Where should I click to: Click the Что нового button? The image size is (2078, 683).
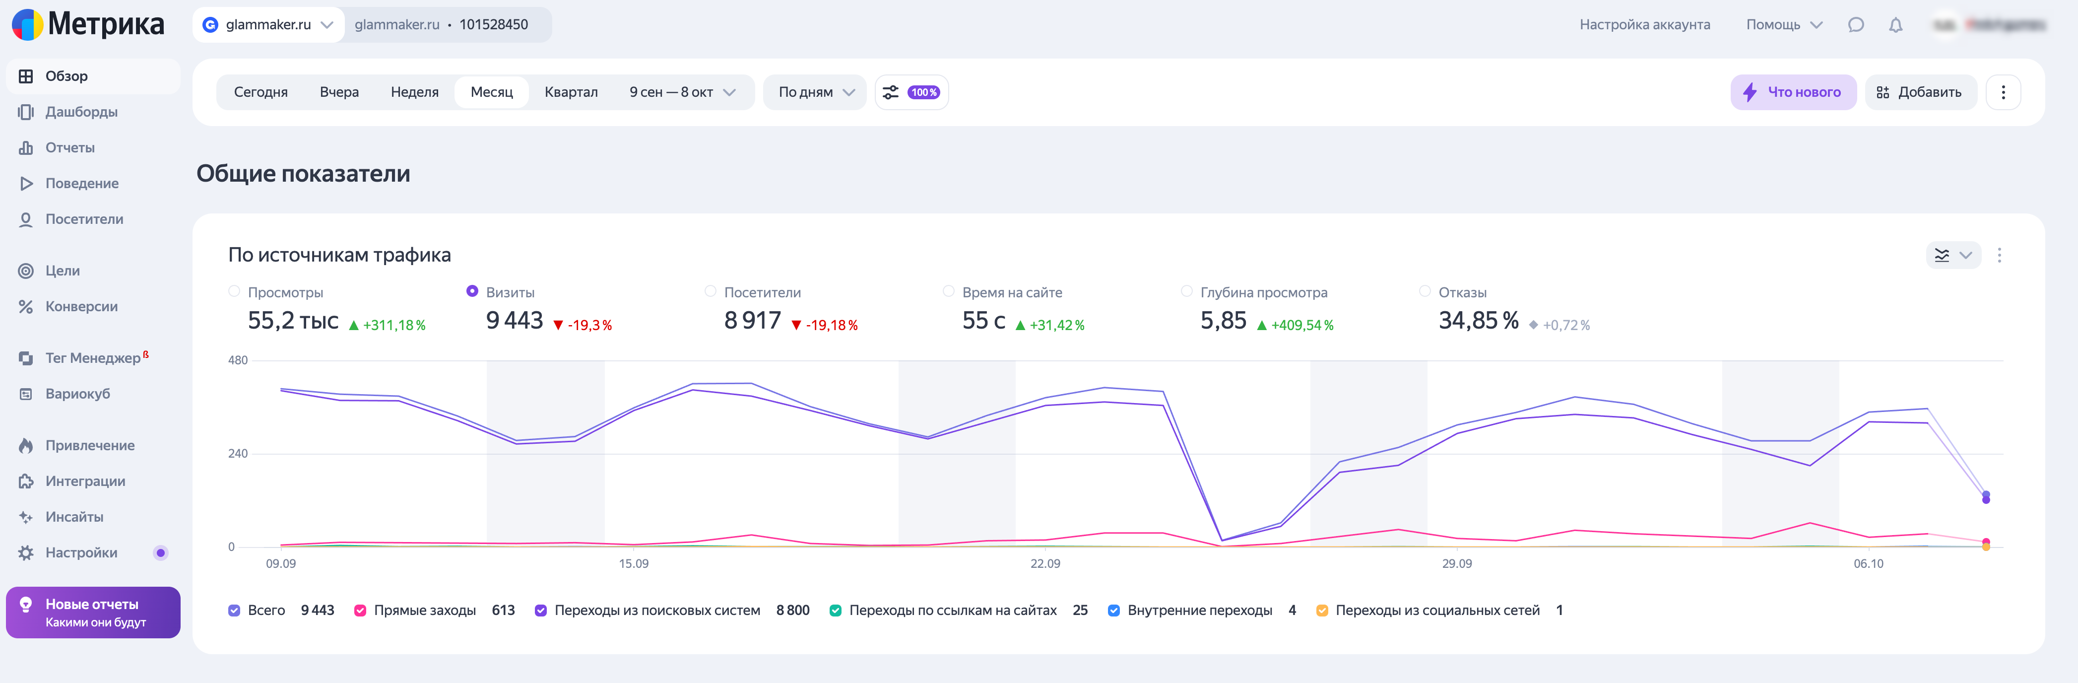pos(1792,92)
